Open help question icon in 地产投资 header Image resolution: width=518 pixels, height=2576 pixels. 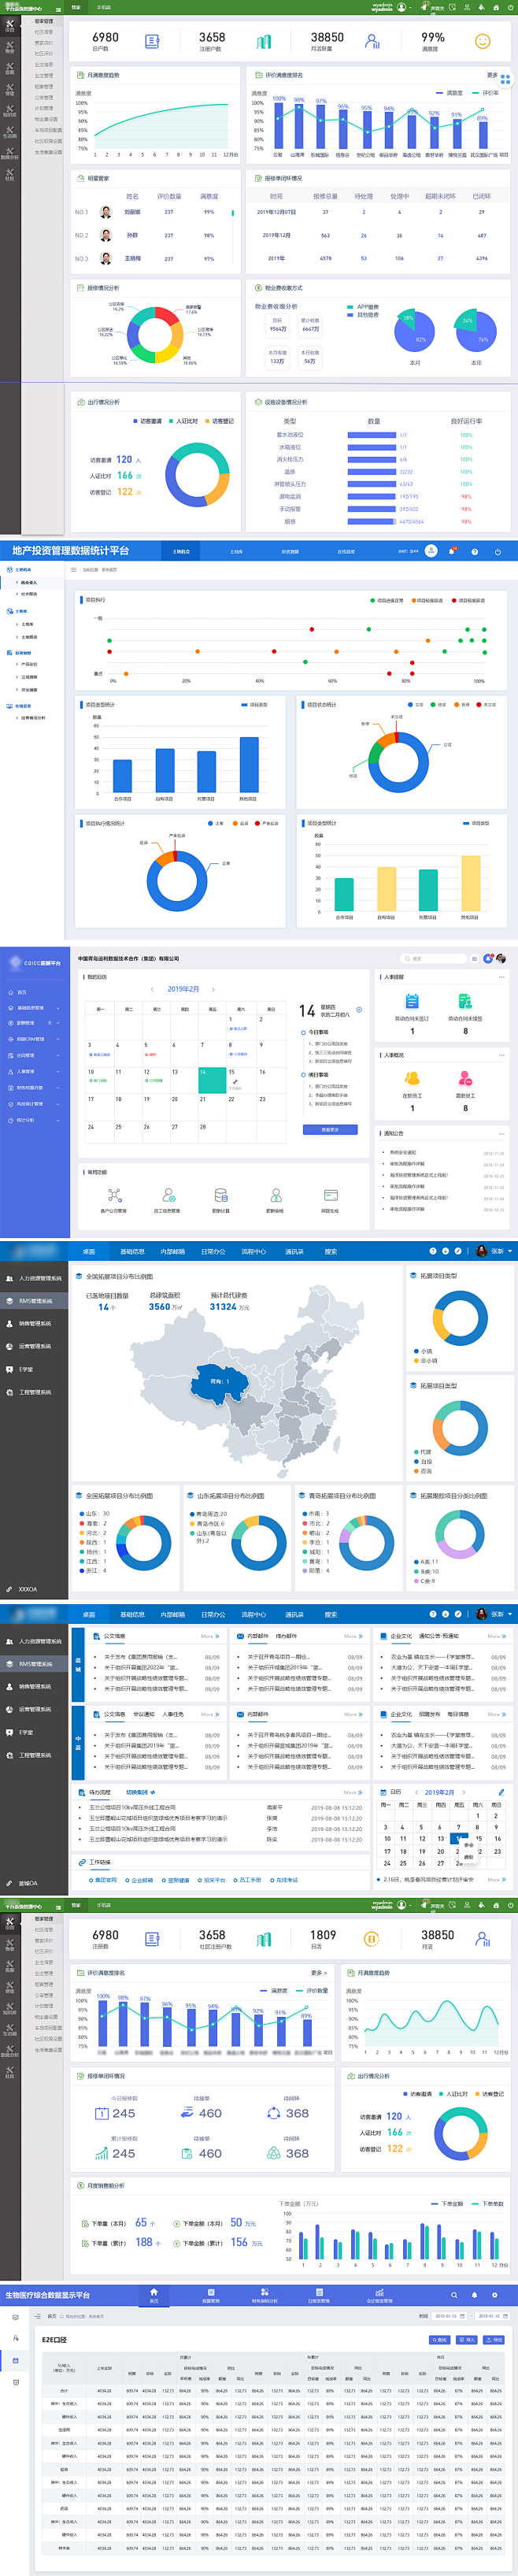tap(474, 551)
